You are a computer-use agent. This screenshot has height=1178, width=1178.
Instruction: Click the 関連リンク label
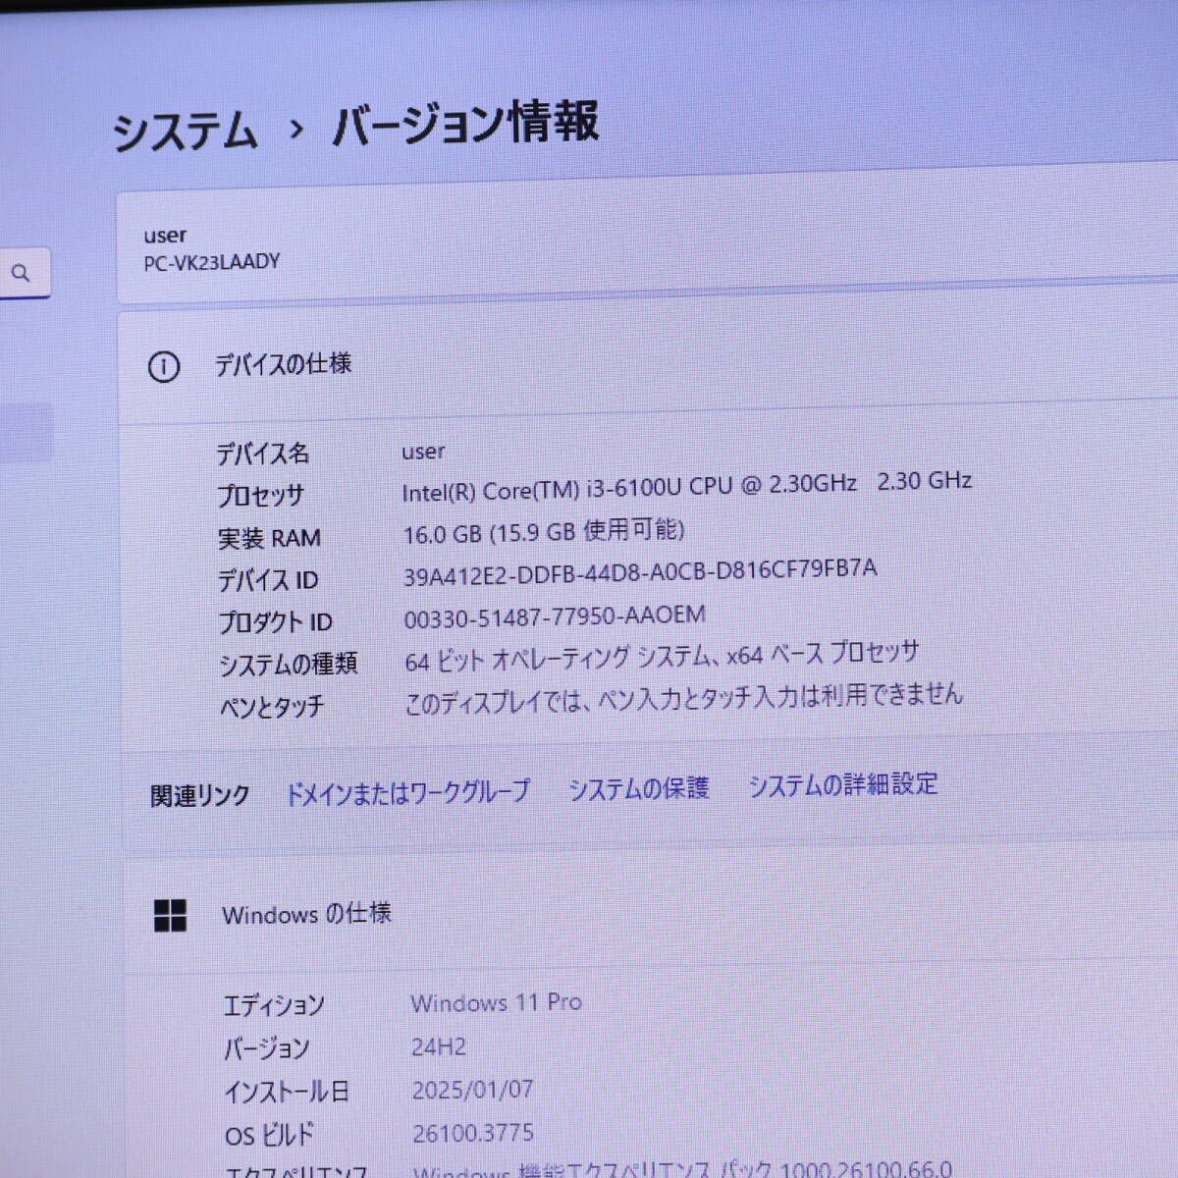pos(199,795)
